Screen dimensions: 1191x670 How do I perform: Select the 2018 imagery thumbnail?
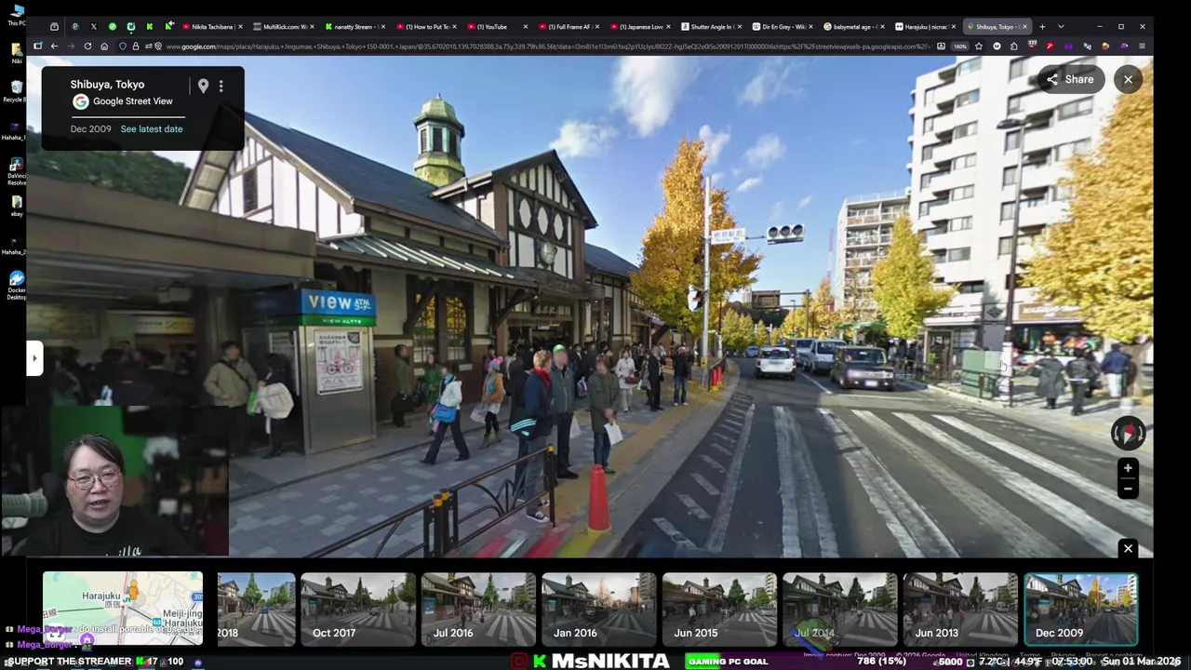[x=256, y=610]
